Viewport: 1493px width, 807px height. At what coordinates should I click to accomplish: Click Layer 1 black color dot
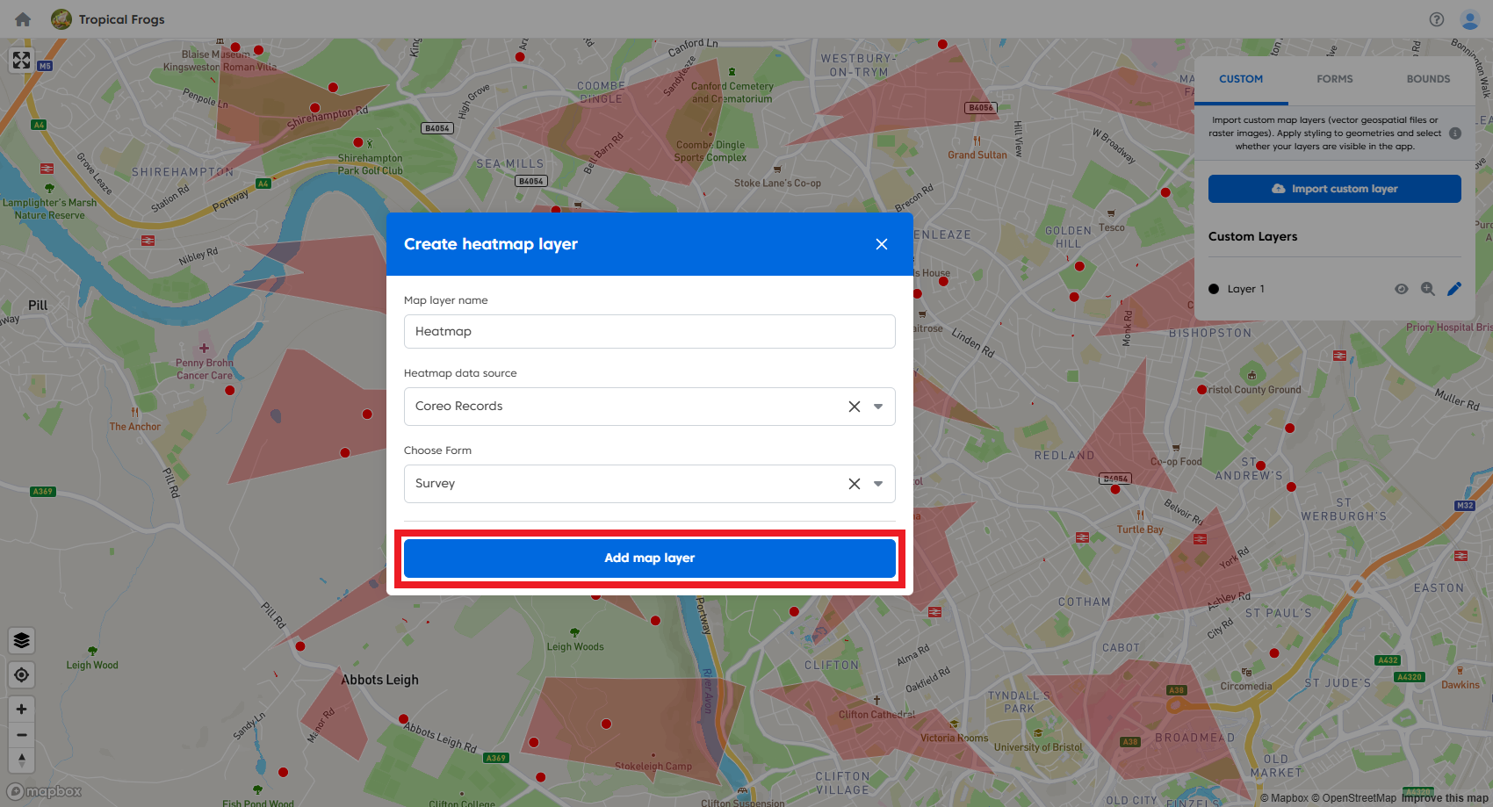click(1214, 289)
